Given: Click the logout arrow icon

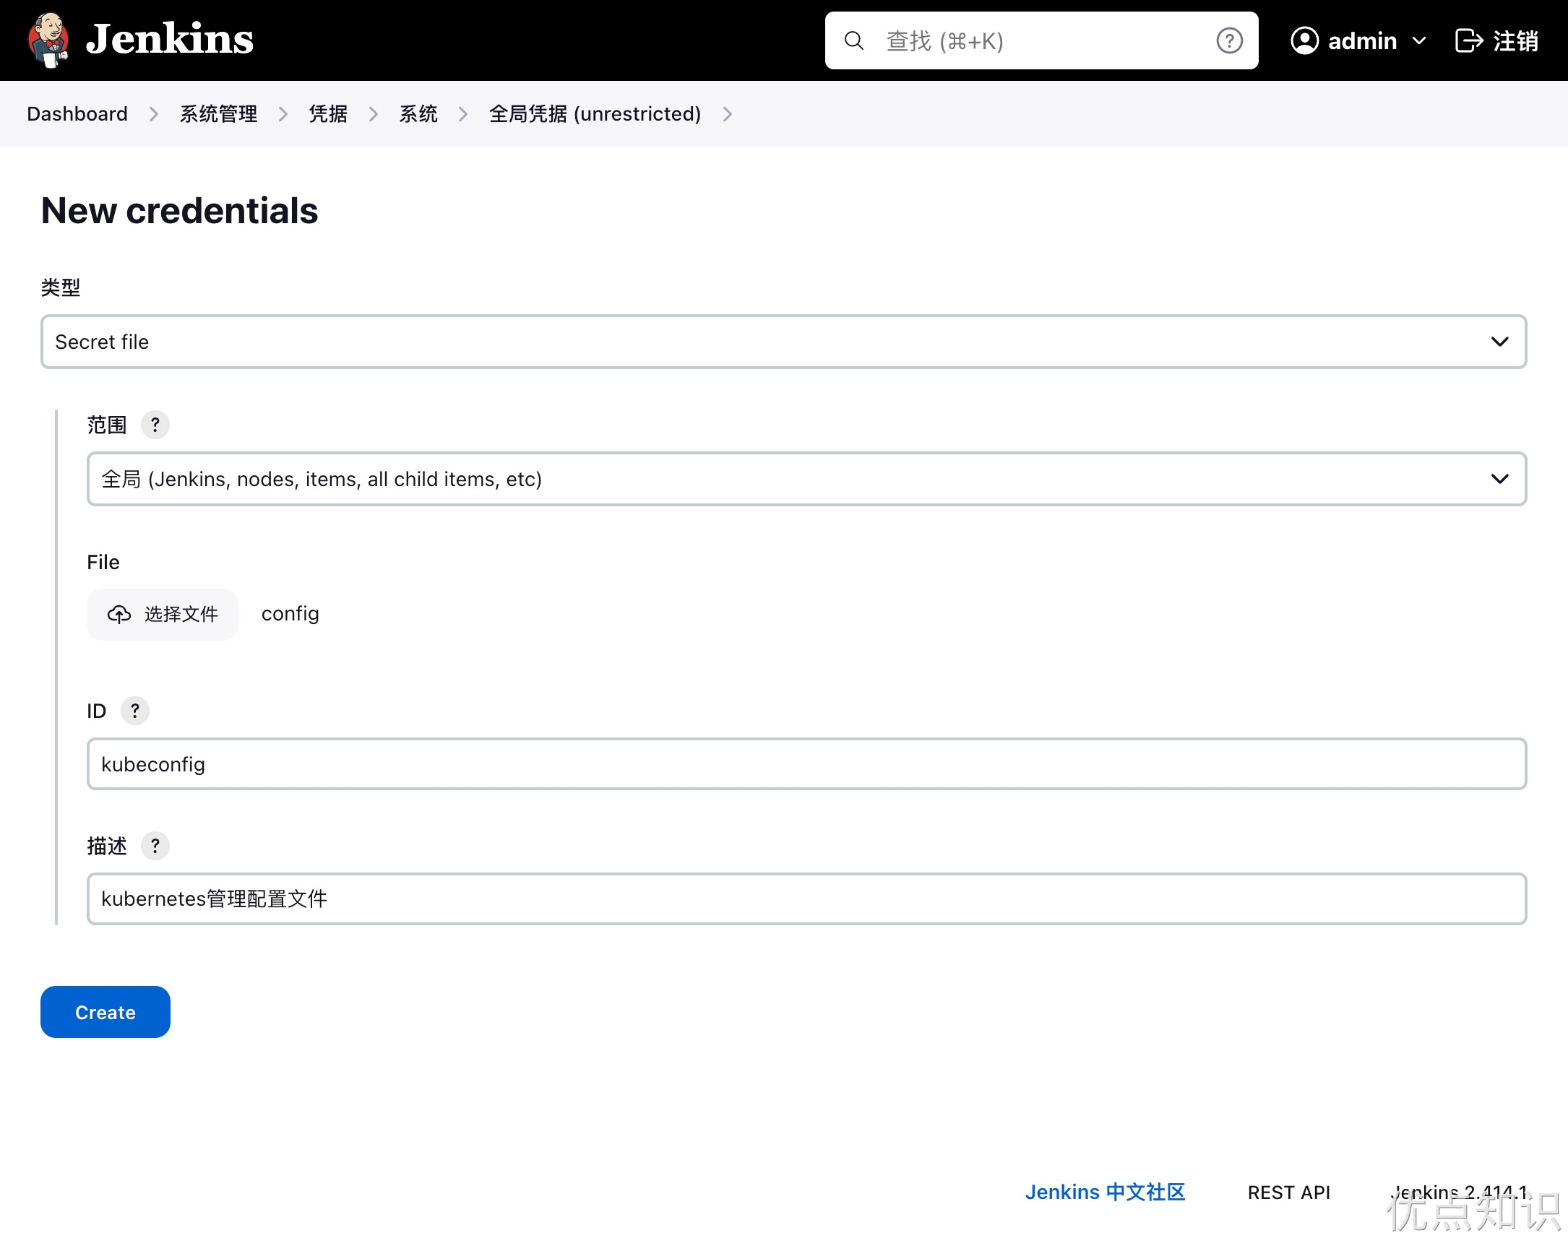Looking at the screenshot, I should click(1469, 40).
